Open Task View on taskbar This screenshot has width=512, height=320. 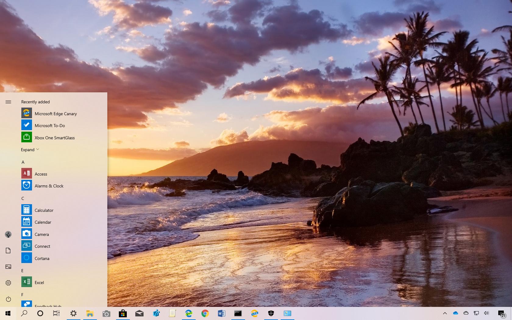(56, 313)
